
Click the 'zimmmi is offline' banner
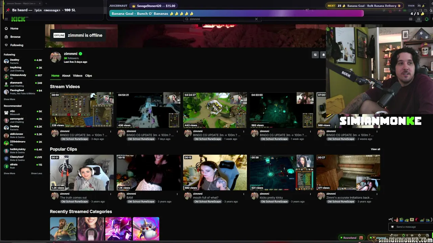78,35
